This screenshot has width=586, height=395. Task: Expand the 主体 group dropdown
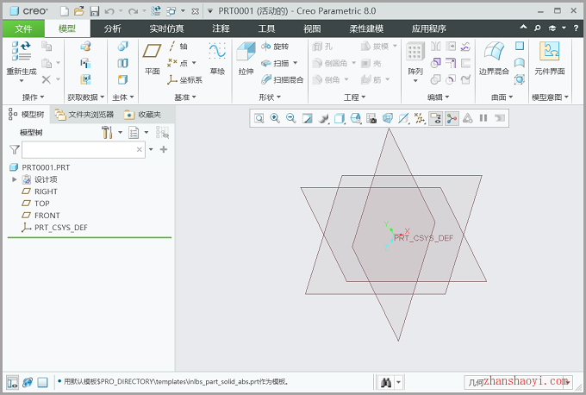coord(123,97)
